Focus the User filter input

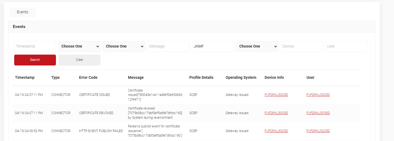[x=346, y=46]
